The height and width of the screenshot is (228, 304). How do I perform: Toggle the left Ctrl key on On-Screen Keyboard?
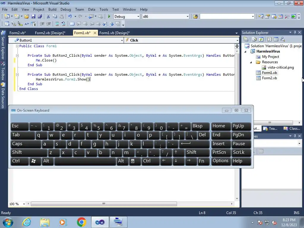pyautogui.click(x=20, y=161)
